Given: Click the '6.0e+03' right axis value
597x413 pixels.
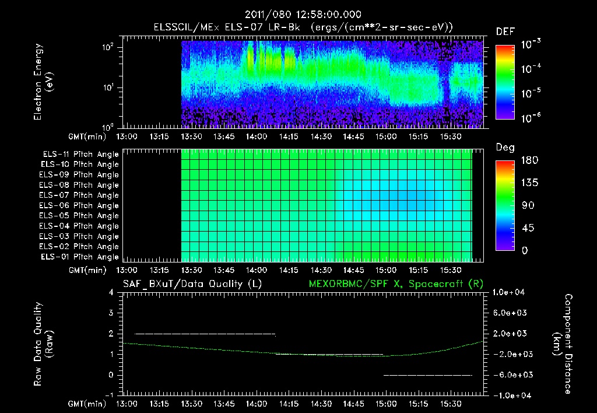Looking at the screenshot, I should (x=510, y=313).
